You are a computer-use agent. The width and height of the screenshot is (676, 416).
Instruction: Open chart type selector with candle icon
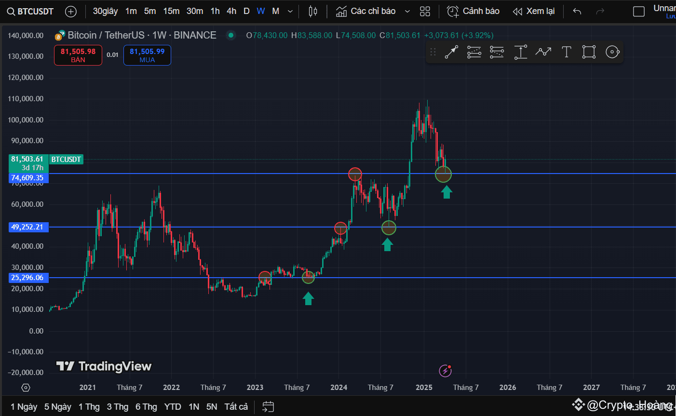[x=312, y=11]
